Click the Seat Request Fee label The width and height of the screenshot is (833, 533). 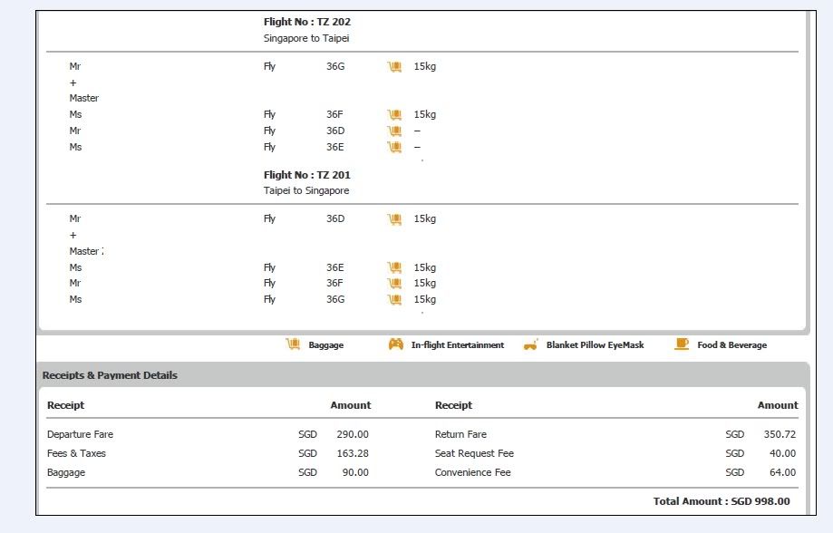tap(474, 453)
